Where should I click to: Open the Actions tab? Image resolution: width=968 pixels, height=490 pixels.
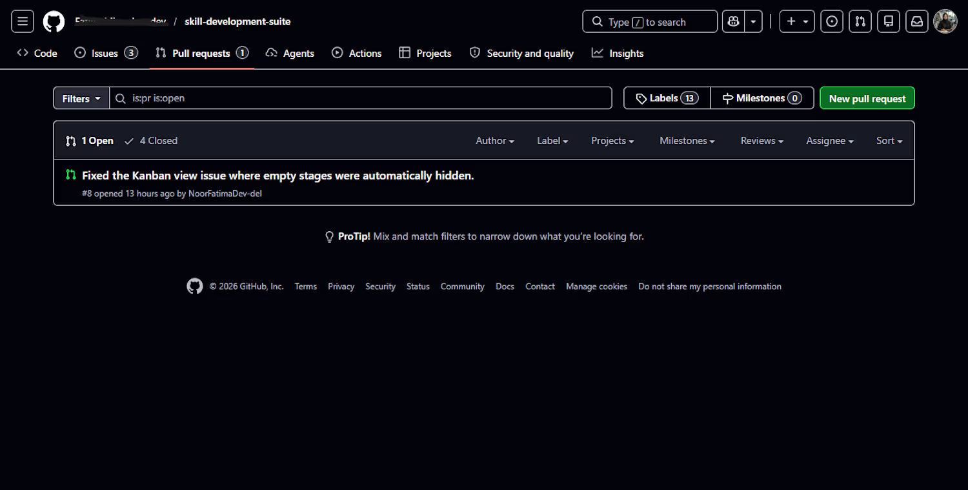coord(356,53)
